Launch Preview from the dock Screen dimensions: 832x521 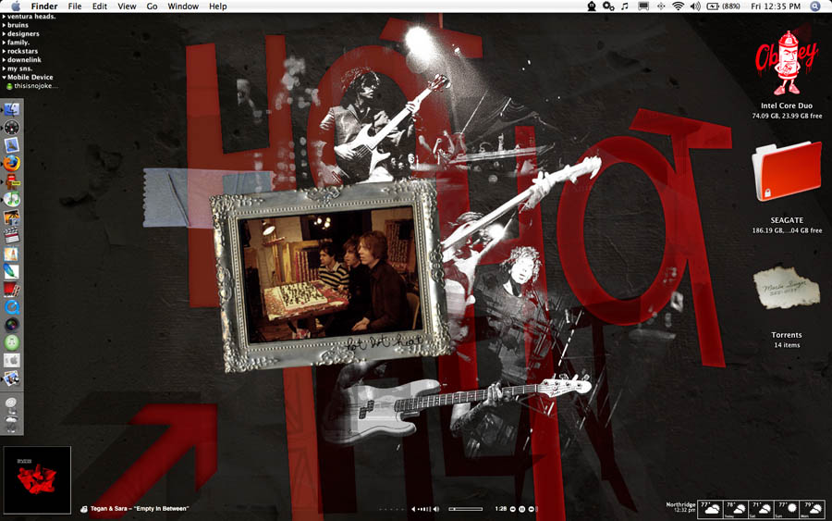(x=12, y=378)
